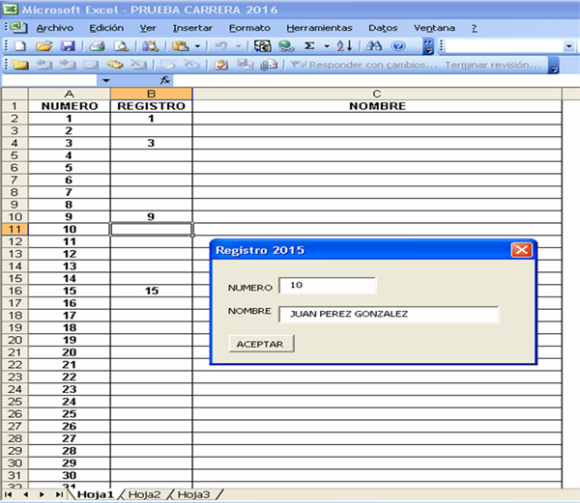Click the NOMBRE text field
The image size is (580, 503).
coord(389,314)
